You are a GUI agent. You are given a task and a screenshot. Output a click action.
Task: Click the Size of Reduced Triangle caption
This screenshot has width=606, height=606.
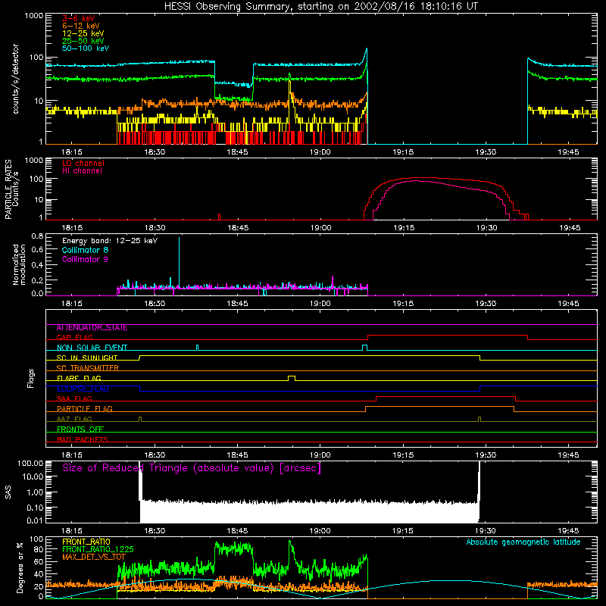pos(192,468)
